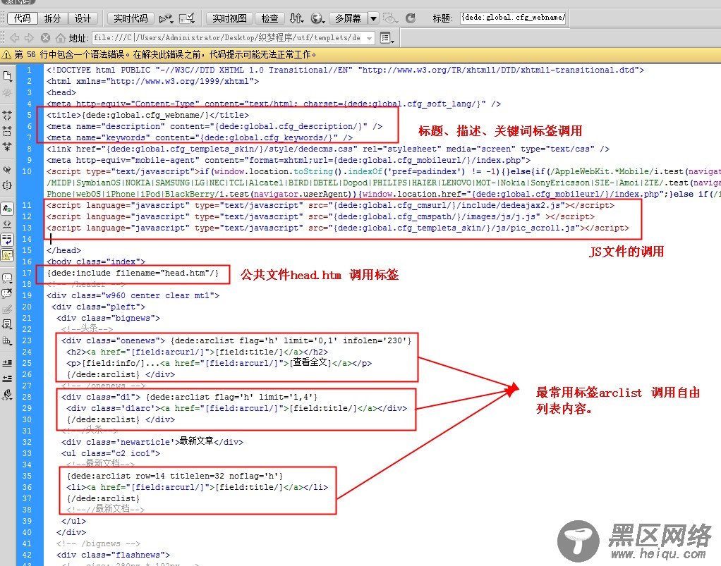Viewport: 721px width, 566px height.
Task: Collapse the current selection
Action: 7,131
